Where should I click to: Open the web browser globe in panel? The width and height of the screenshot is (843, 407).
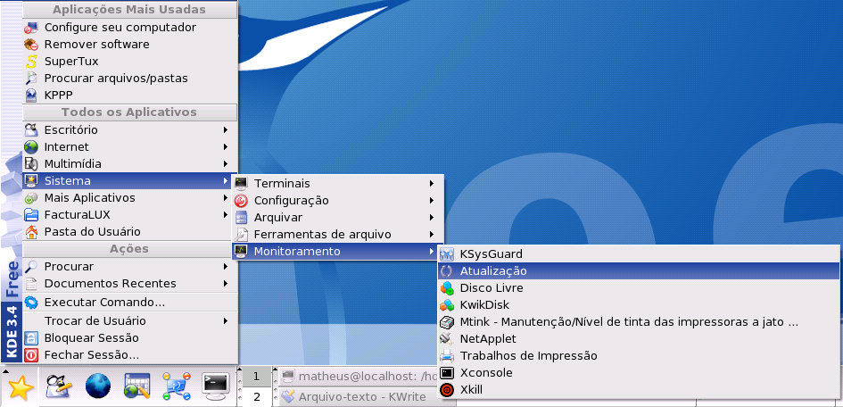click(x=98, y=386)
